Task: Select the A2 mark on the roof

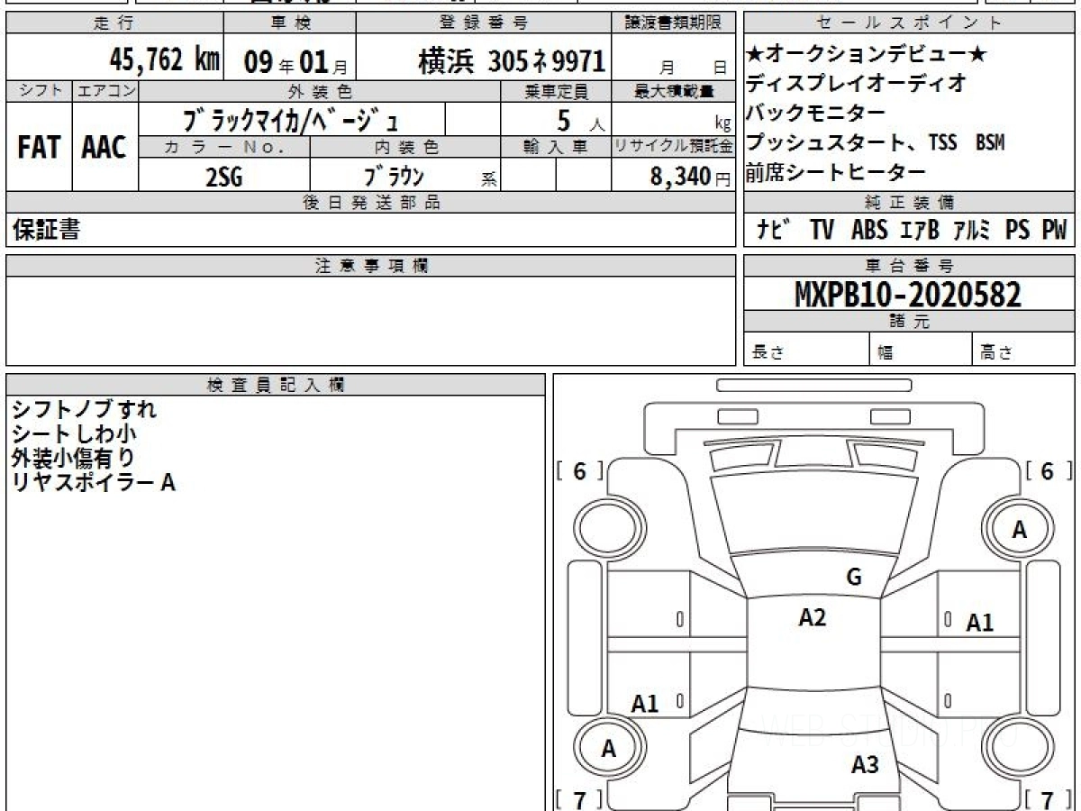Action: pos(813,617)
